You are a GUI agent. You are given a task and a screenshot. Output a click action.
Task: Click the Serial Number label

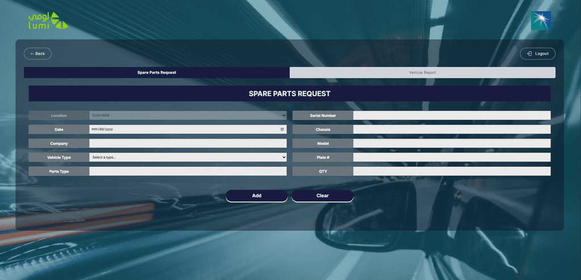[323, 116]
